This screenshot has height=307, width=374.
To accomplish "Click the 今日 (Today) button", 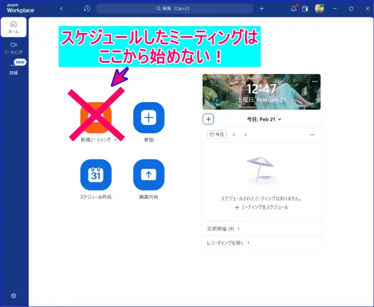I will (x=217, y=135).
